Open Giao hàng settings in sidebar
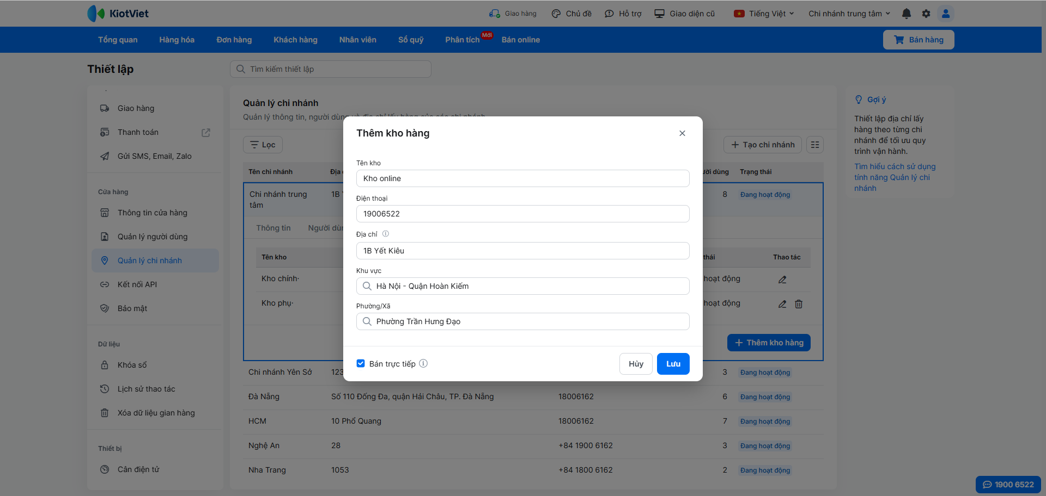 pyautogui.click(x=155, y=108)
